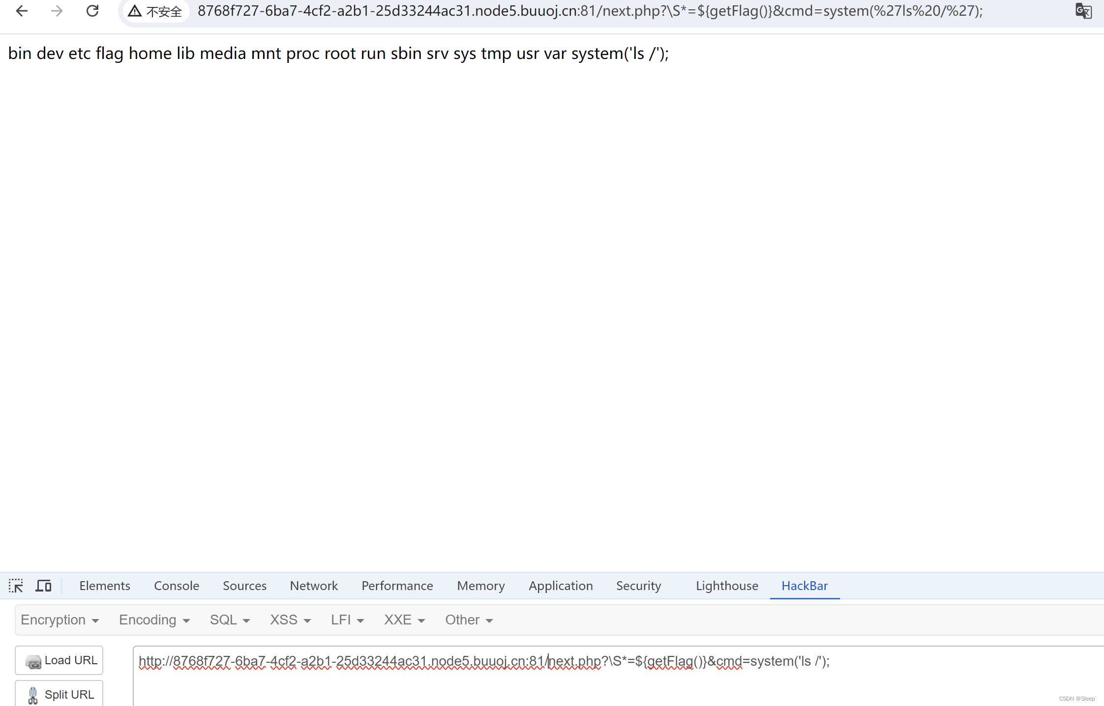Open the page translate icon
Screen dimensions: 1104x706
coord(1083,11)
